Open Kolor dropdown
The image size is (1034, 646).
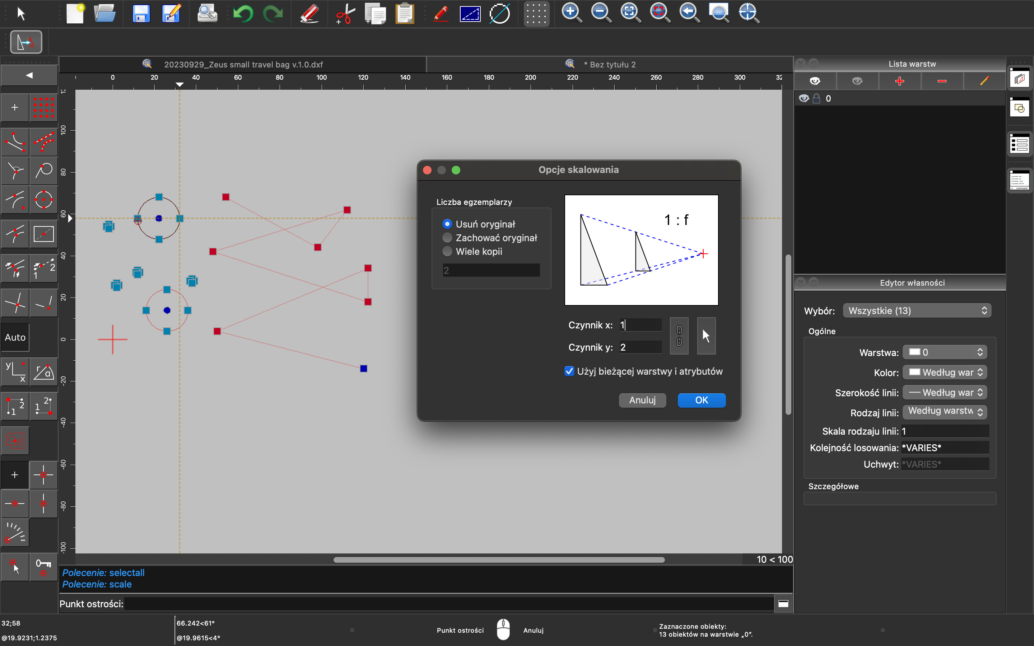945,372
